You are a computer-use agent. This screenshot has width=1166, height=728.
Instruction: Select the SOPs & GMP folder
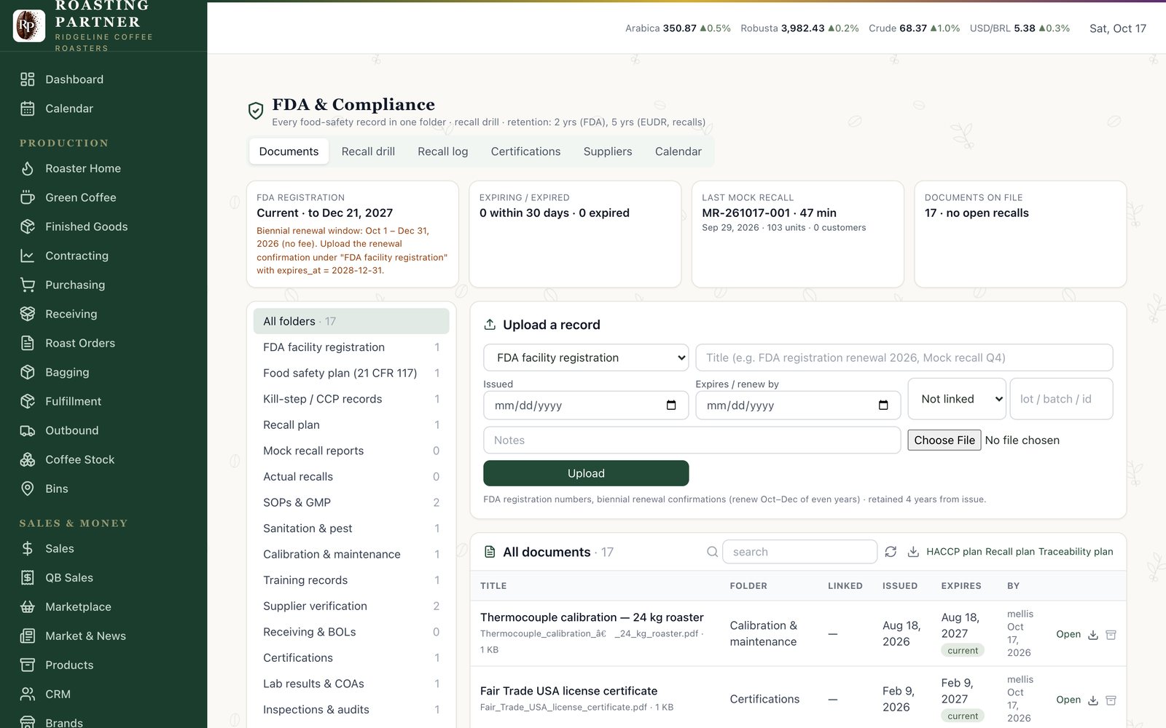point(351,502)
